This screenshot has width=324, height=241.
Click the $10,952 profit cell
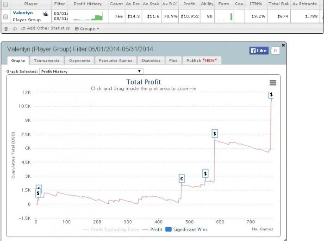[x=189, y=16]
